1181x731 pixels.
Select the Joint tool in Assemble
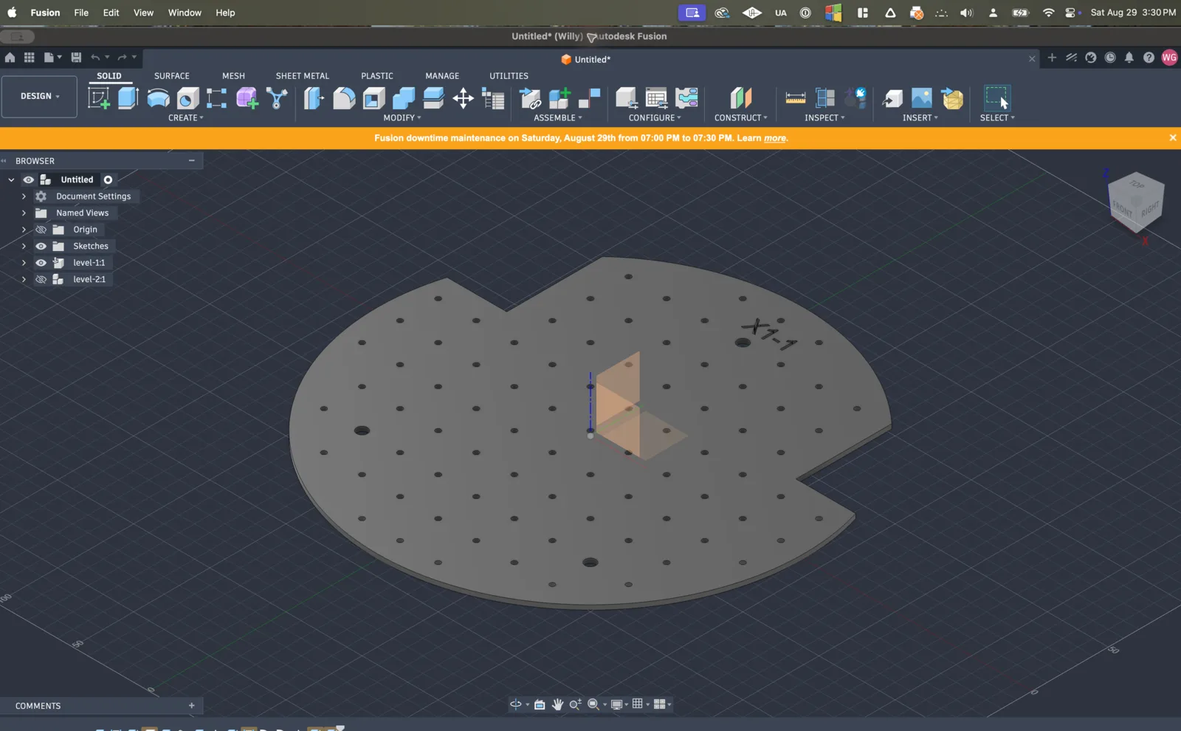(x=589, y=97)
